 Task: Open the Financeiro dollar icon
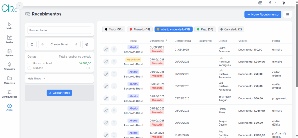(x=9, y=64)
